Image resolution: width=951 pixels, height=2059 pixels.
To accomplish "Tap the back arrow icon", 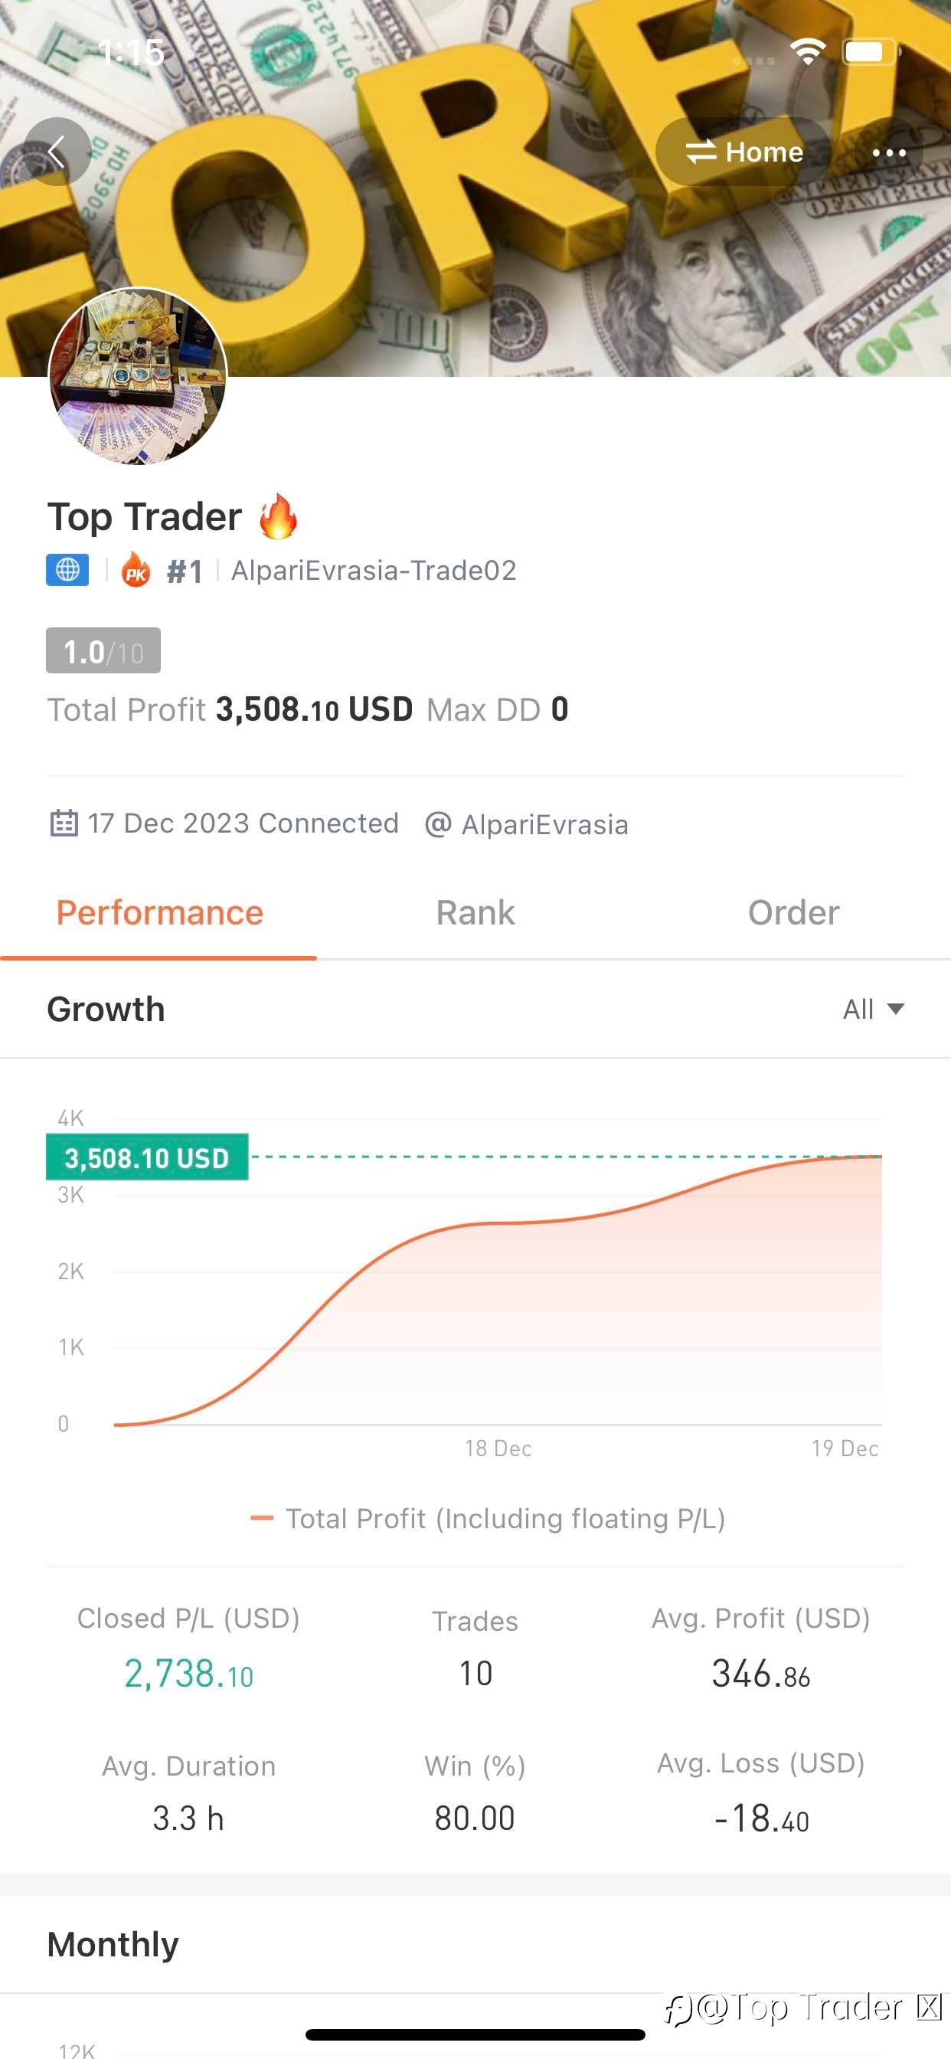I will (57, 152).
